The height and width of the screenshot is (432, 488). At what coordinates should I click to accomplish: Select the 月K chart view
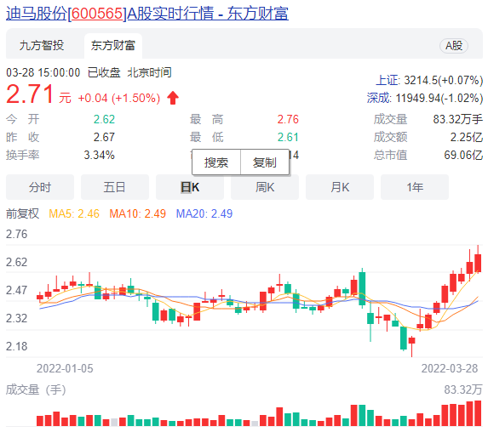click(340, 187)
